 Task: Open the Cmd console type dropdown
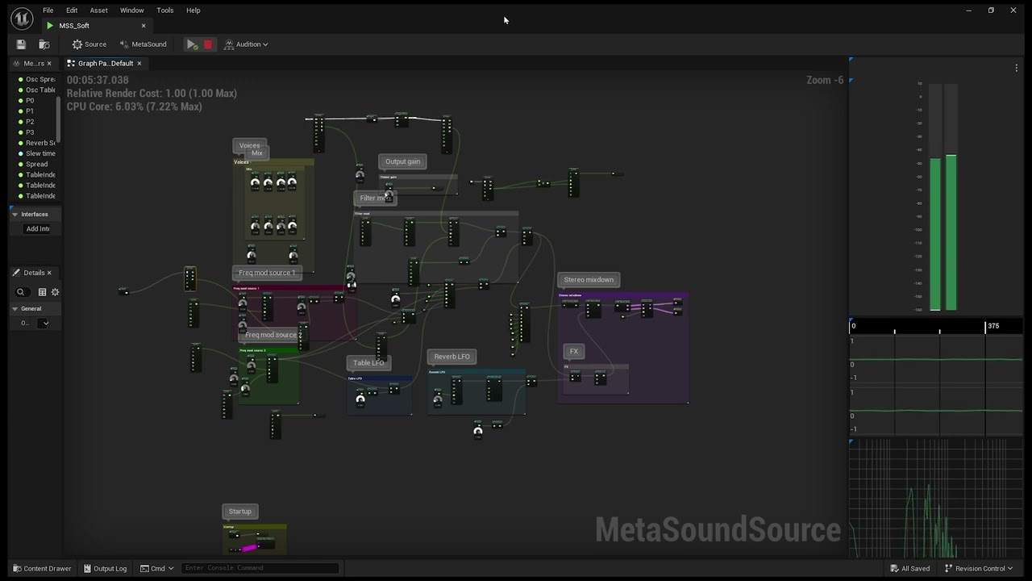[x=156, y=568]
